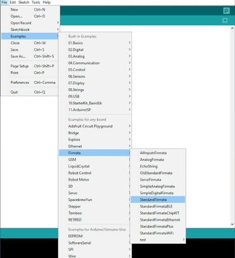
Task: Open the Tools menu
Action: [36, 3]
